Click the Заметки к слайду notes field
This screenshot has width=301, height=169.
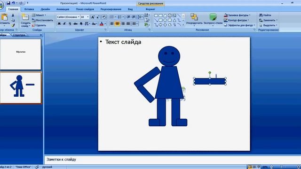pos(173,160)
